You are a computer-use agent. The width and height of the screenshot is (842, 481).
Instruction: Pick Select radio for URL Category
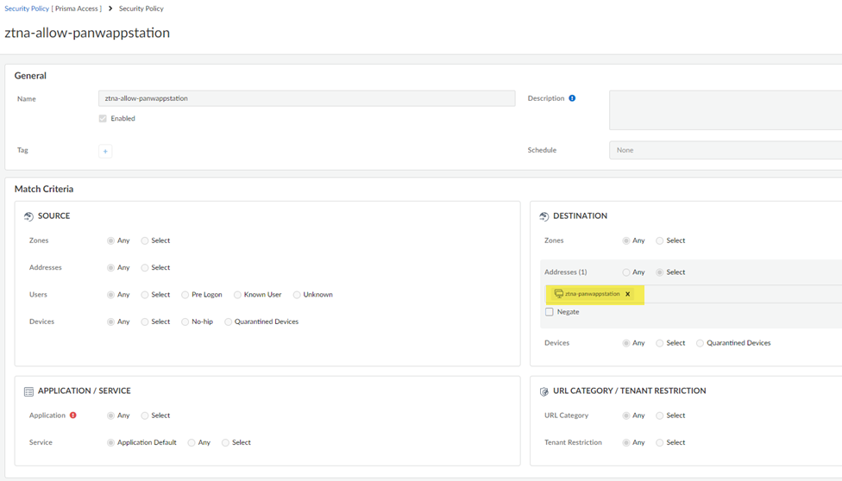click(x=659, y=415)
